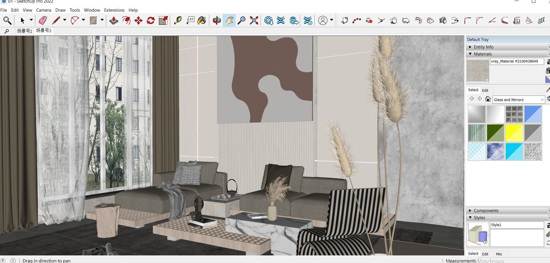Select the blue sky reflection swatch
Screen dimensions: 550x263
(495, 152)
